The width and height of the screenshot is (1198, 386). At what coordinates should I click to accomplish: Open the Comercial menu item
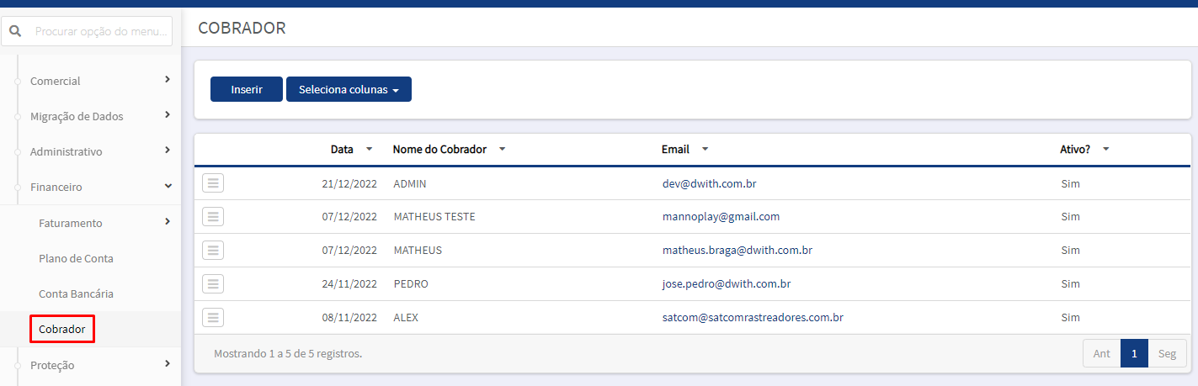click(x=56, y=81)
